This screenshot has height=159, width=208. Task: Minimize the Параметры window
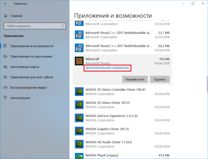click(x=183, y=4)
